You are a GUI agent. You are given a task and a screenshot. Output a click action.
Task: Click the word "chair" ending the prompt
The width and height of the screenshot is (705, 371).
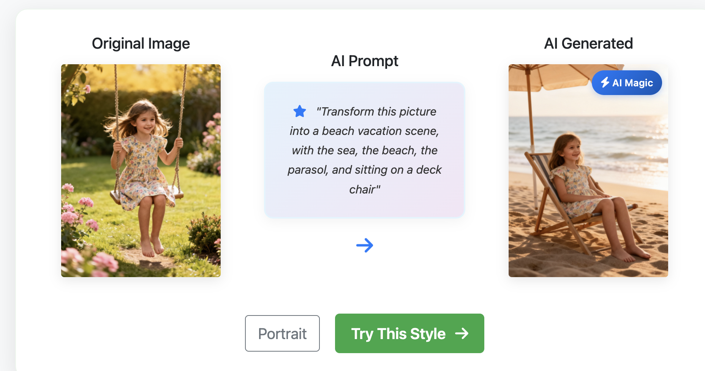coord(362,189)
